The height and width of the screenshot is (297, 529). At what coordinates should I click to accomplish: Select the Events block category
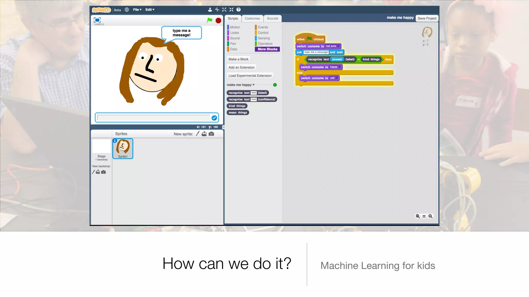coord(263,27)
